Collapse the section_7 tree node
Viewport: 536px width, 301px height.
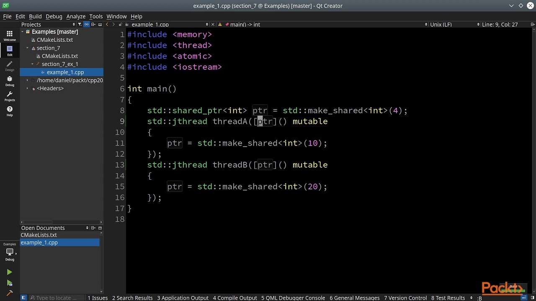(28, 48)
